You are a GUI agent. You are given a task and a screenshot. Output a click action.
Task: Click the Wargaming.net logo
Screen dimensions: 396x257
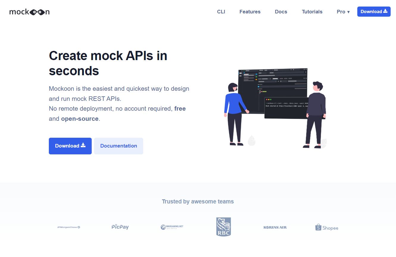pyautogui.click(x=172, y=227)
